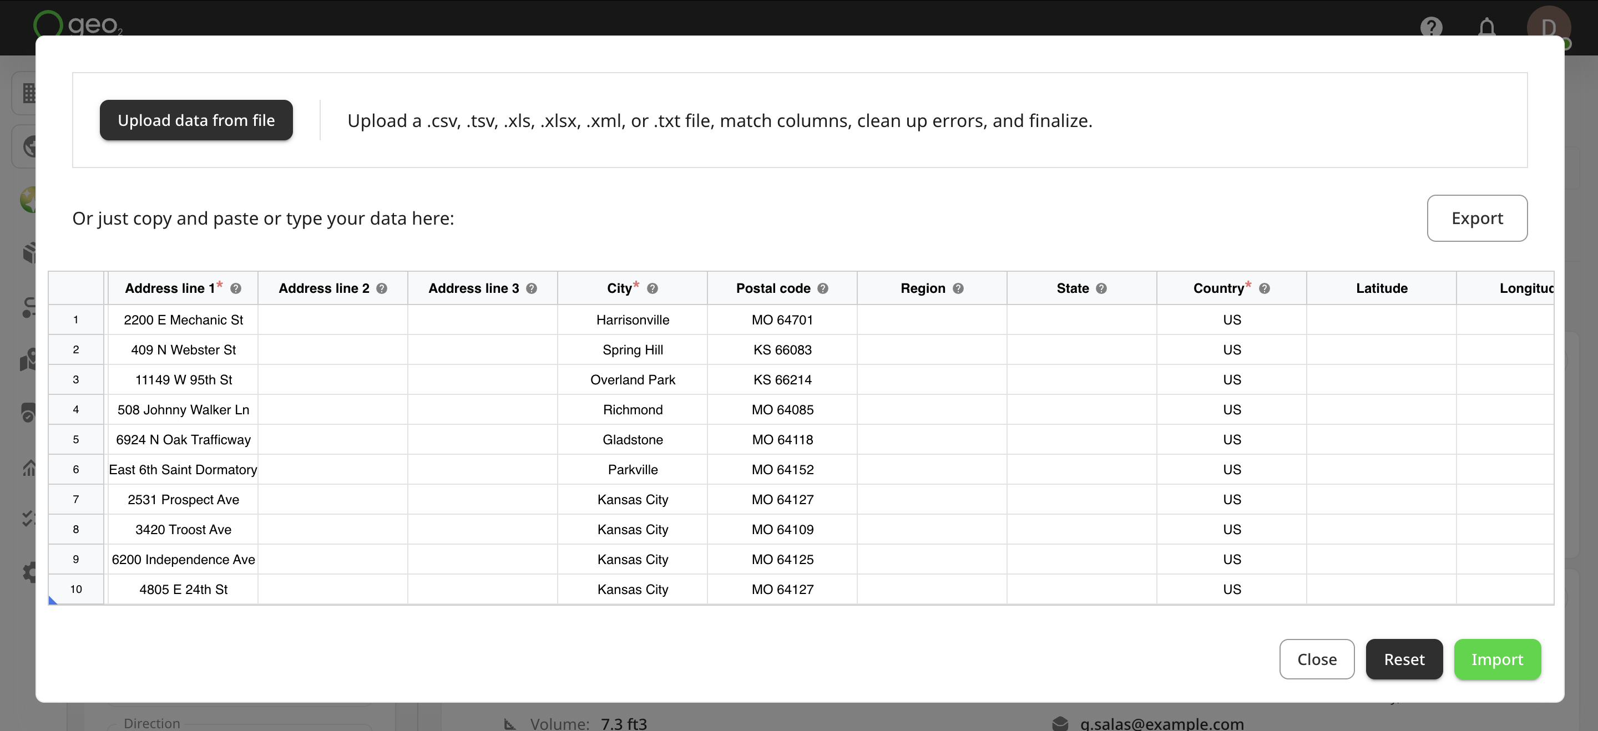Open help for Address line 1 column

click(x=236, y=288)
